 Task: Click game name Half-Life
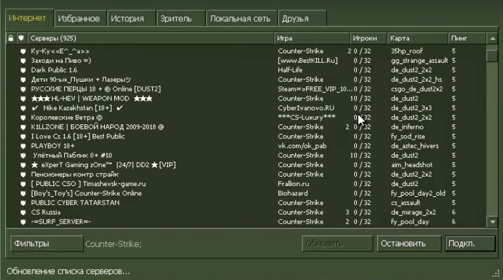(290, 70)
